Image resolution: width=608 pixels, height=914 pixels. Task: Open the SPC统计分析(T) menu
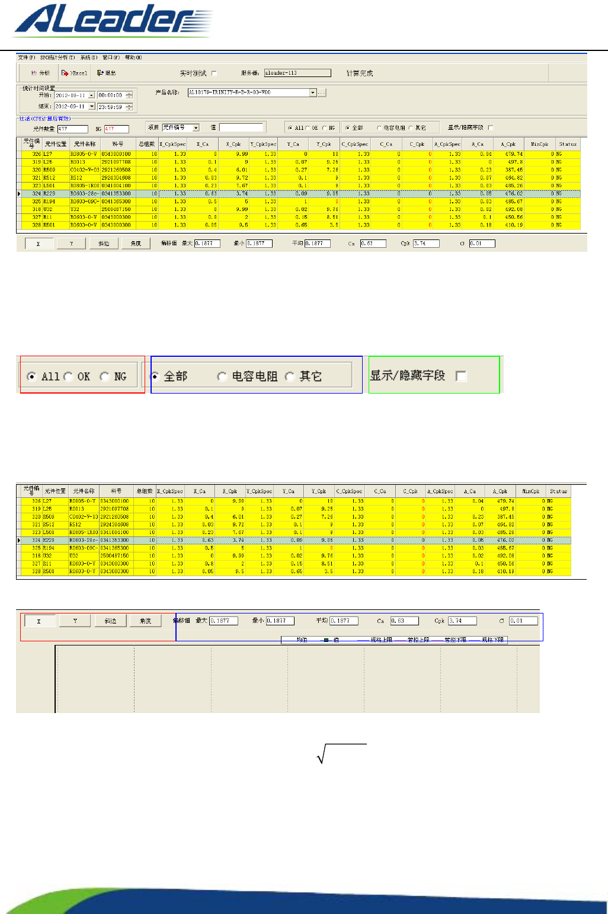(x=57, y=57)
